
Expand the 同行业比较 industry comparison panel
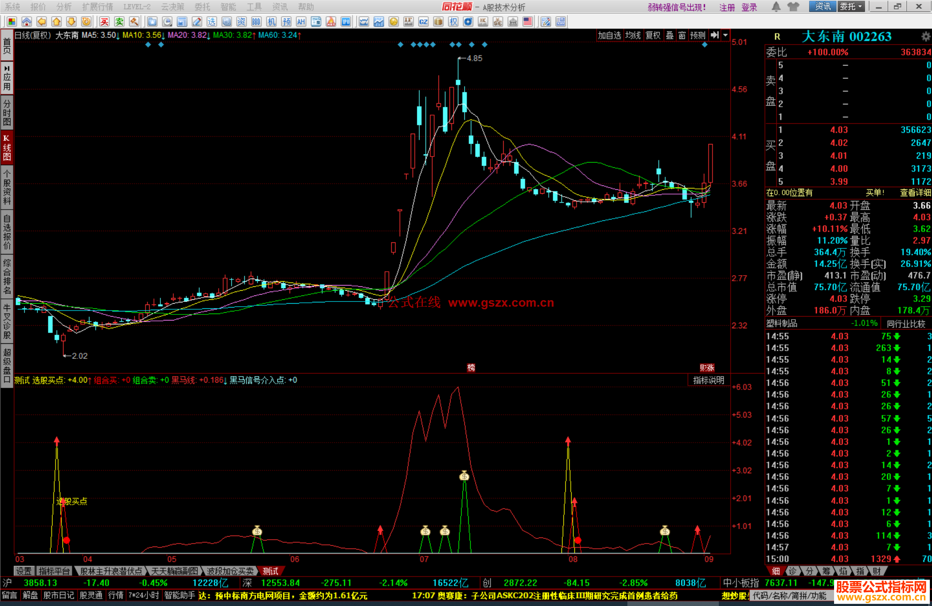(906, 323)
